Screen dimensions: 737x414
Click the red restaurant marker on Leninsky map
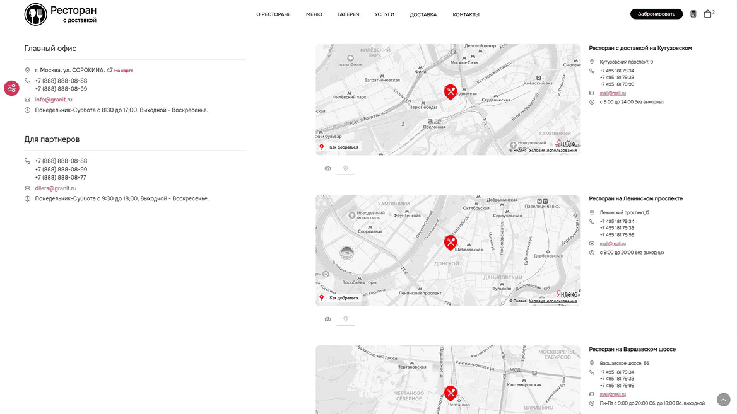pos(450,243)
